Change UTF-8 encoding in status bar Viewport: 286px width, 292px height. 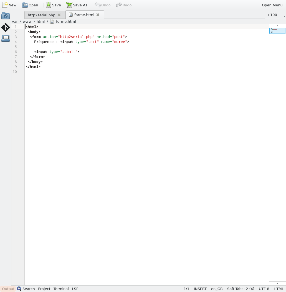coord(264,289)
